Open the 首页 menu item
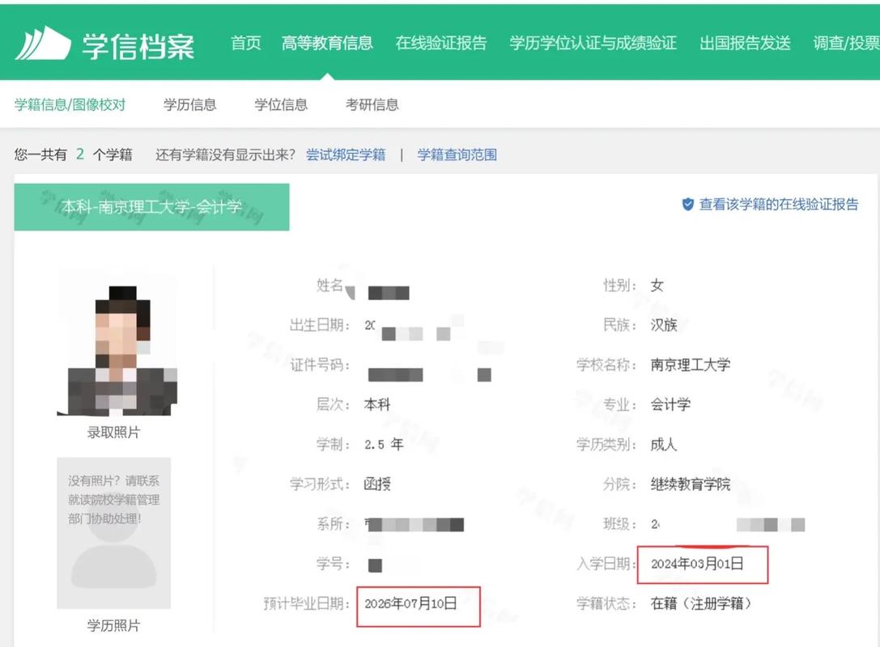 (x=246, y=43)
